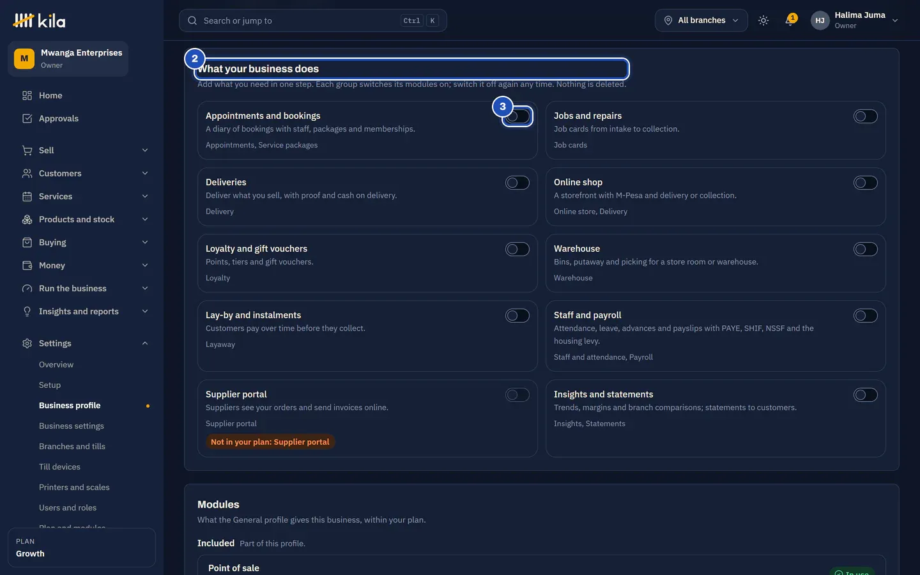Viewport: 920px width, 575px height.
Task: Turn on the Jobs and repairs switch
Action: (866, 116)
